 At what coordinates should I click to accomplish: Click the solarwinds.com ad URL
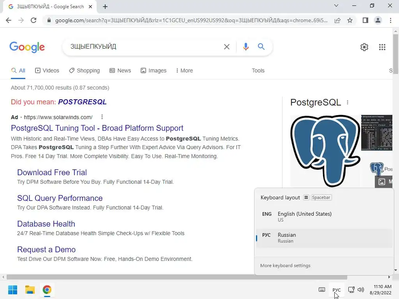tap(58, 117)
